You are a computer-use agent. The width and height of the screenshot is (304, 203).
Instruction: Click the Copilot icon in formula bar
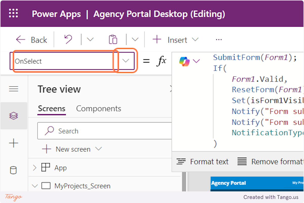[x=184, y=61]
